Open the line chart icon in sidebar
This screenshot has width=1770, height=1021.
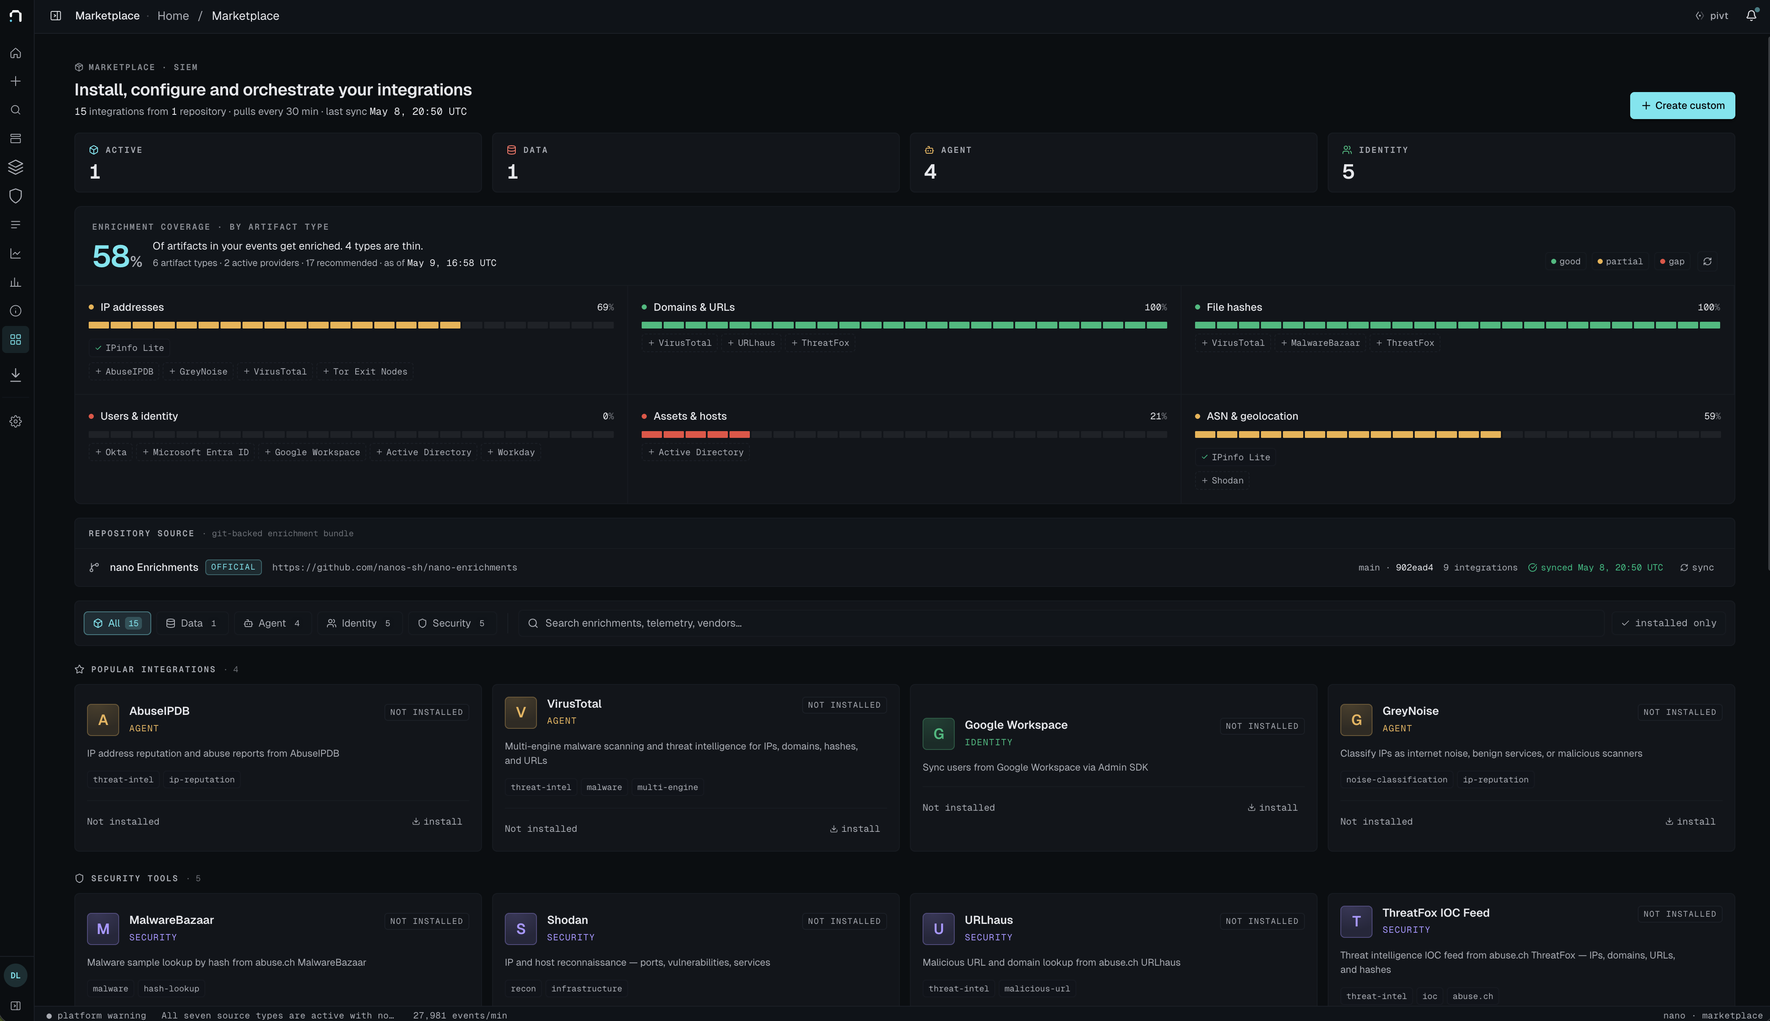[16, 253]
